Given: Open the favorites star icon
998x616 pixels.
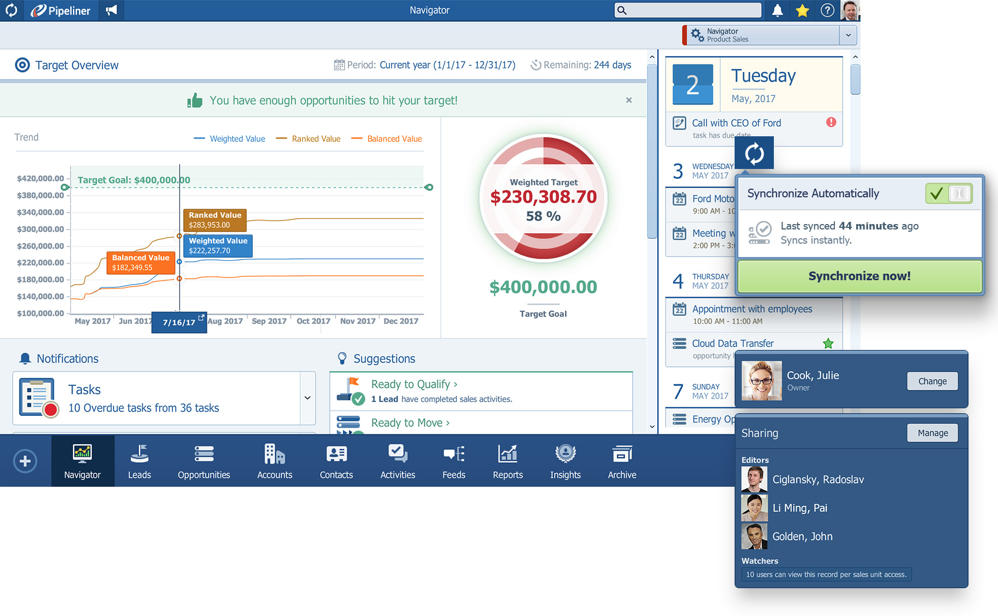Looking at the screenshot, I should coord(802,10).
